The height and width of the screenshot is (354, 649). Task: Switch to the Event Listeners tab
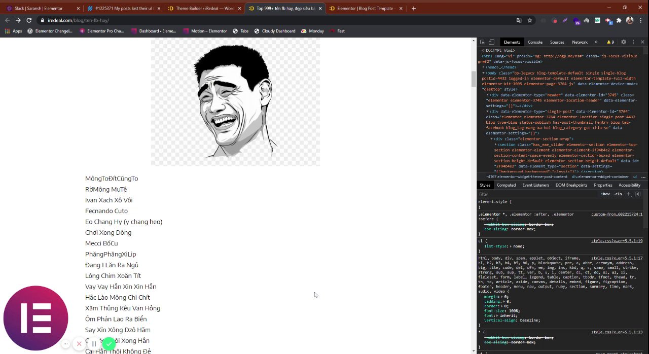pyautogui.click(x=535, y=185)
